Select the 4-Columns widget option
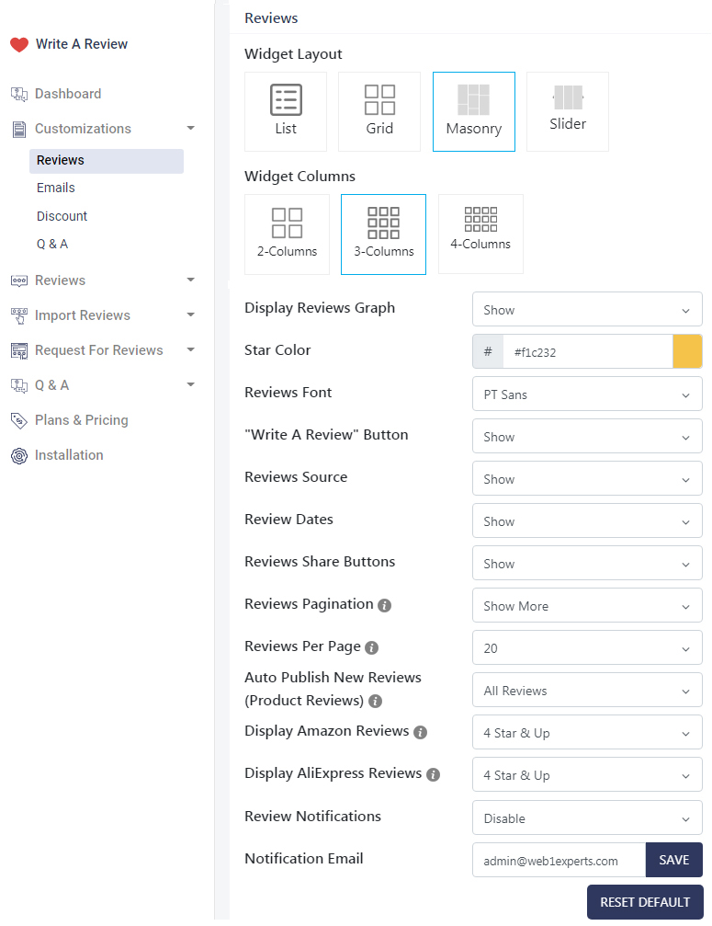 click(480, 234)
